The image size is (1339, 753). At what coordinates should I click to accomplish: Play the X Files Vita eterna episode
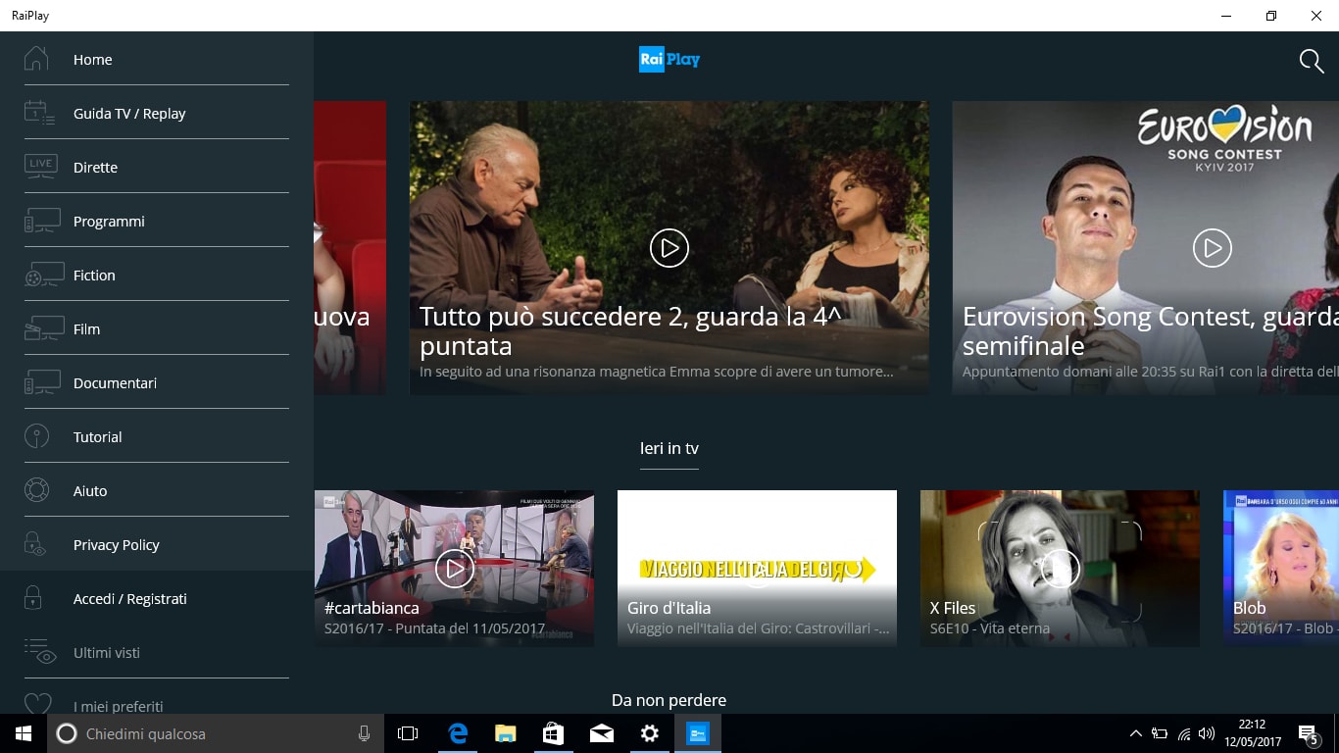[x=1060, y=568]
